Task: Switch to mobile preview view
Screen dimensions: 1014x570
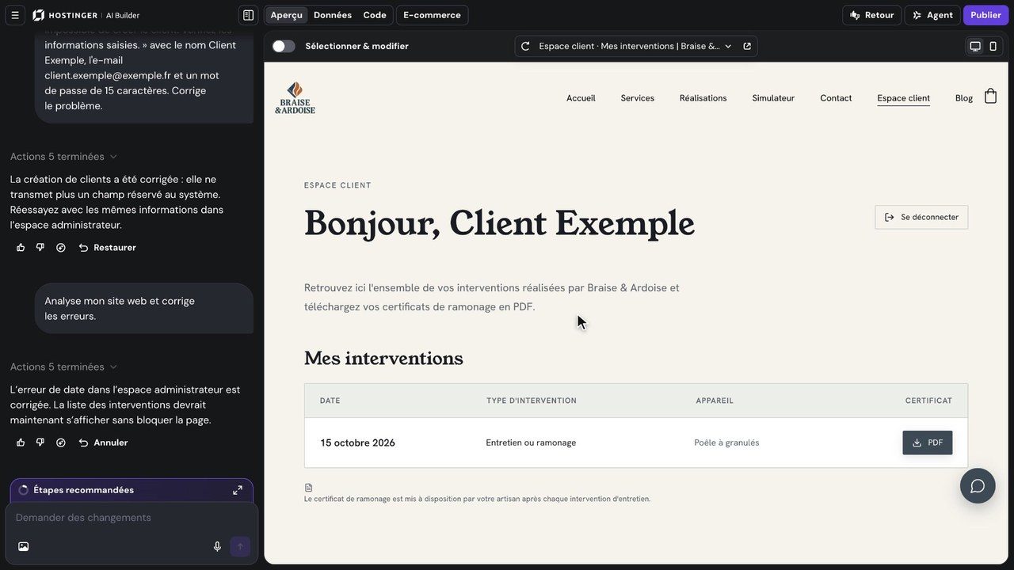Action: tap(993, 46)
